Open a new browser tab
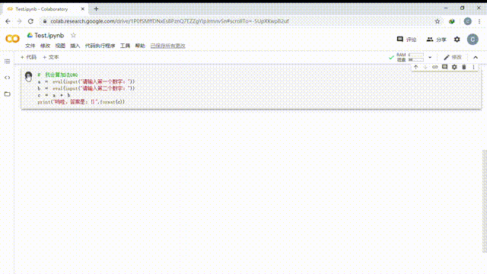 click(x=96, y=9)
